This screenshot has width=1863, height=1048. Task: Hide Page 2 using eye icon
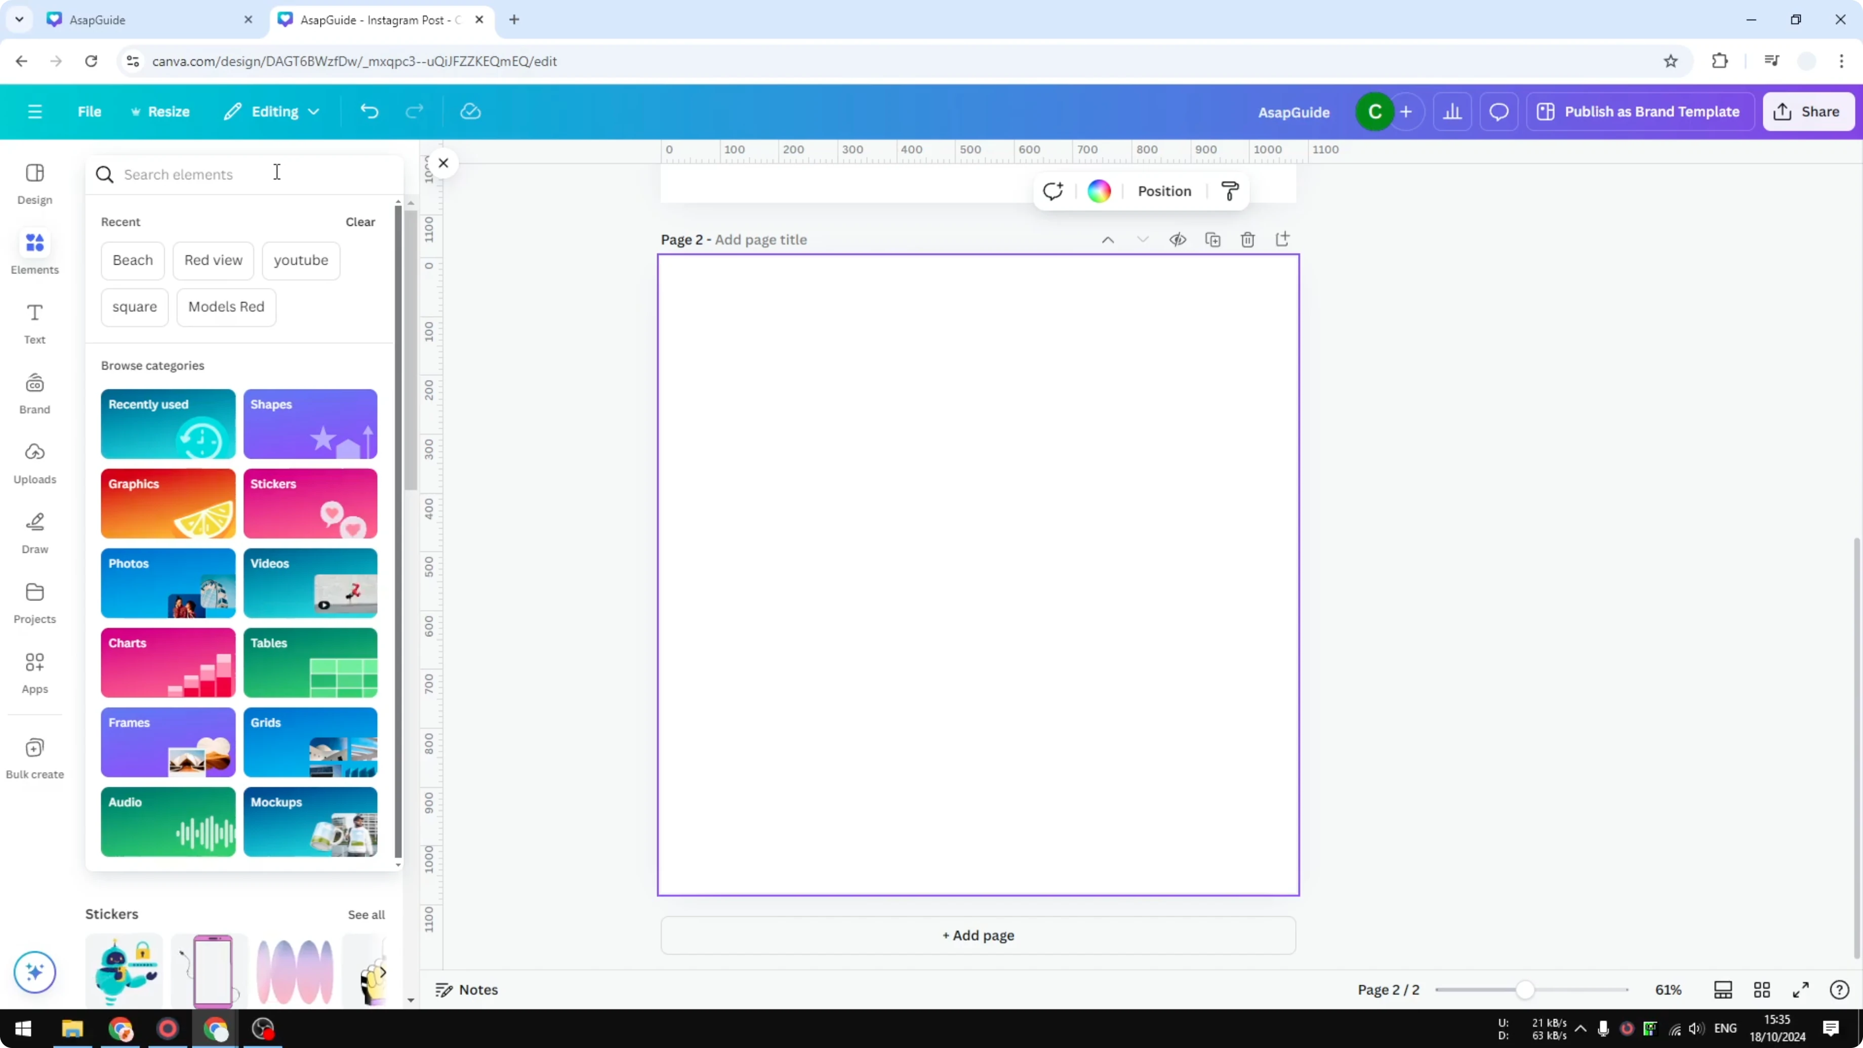(x=1178, y=239)
